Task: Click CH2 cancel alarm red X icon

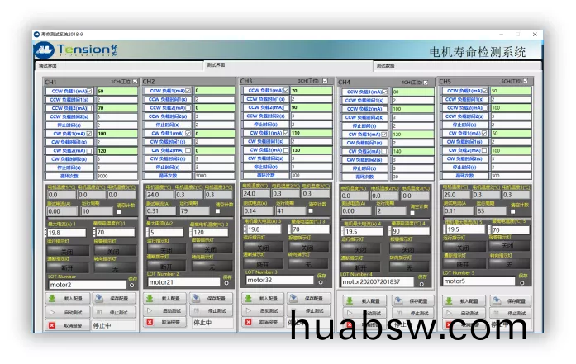Action: [150, 323]
